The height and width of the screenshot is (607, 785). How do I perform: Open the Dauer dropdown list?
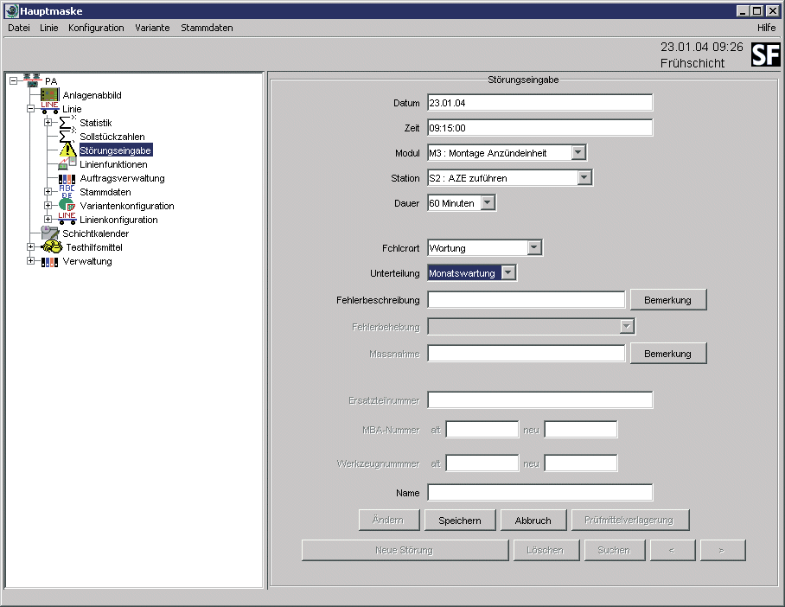coord(488,202)
